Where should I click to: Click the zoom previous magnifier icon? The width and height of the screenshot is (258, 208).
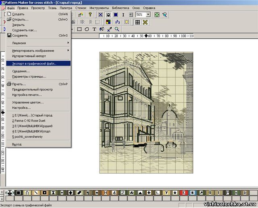point(164,15)
